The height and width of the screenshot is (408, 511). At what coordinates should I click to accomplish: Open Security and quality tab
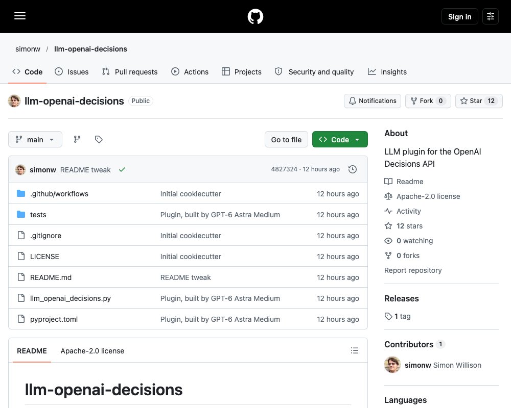click(x=314, y=71)
